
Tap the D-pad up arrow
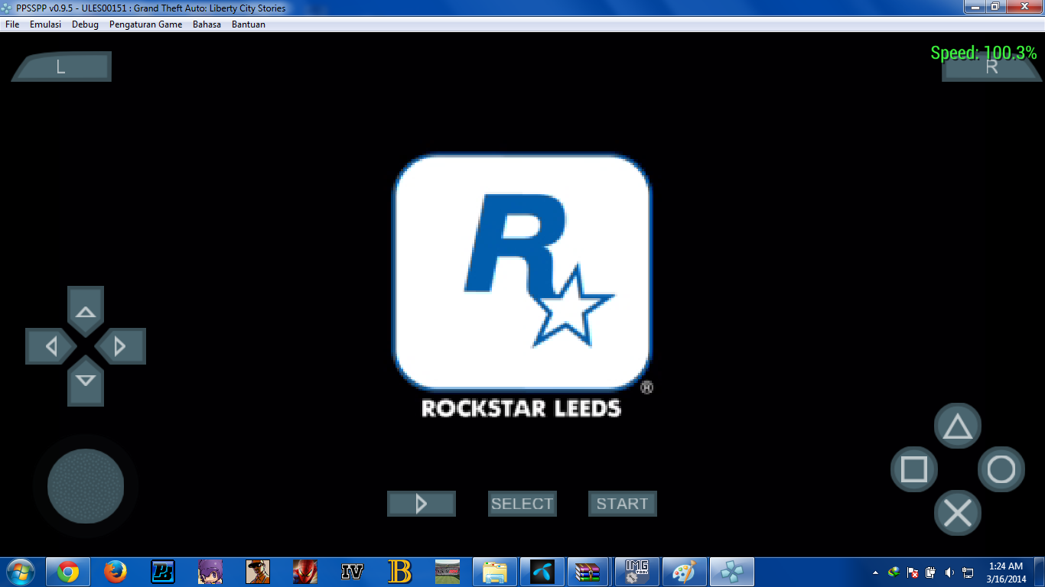[x=86, y=310]
